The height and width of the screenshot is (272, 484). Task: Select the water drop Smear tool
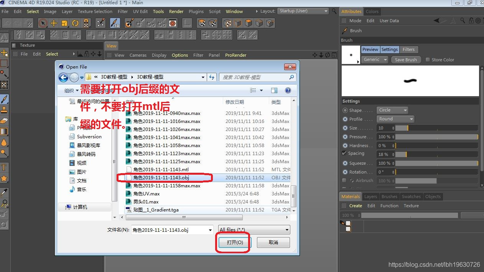point(4,142)
